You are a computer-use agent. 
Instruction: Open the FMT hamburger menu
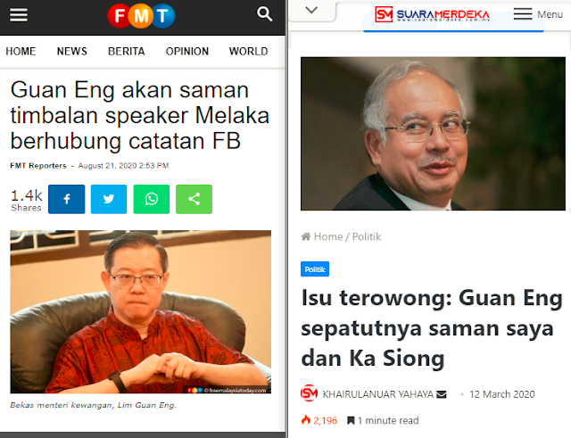click(18, 15)
